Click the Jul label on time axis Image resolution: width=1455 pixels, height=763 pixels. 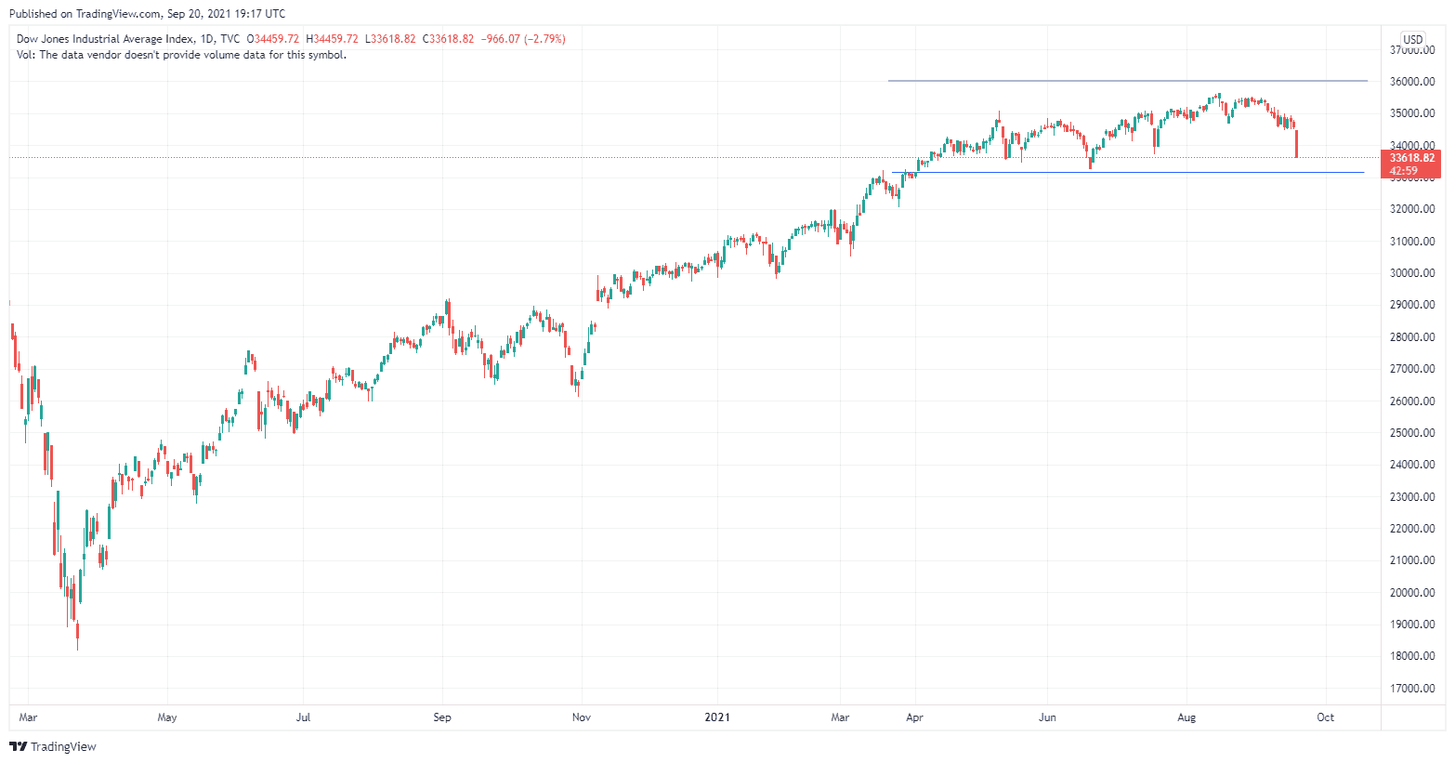303,717
